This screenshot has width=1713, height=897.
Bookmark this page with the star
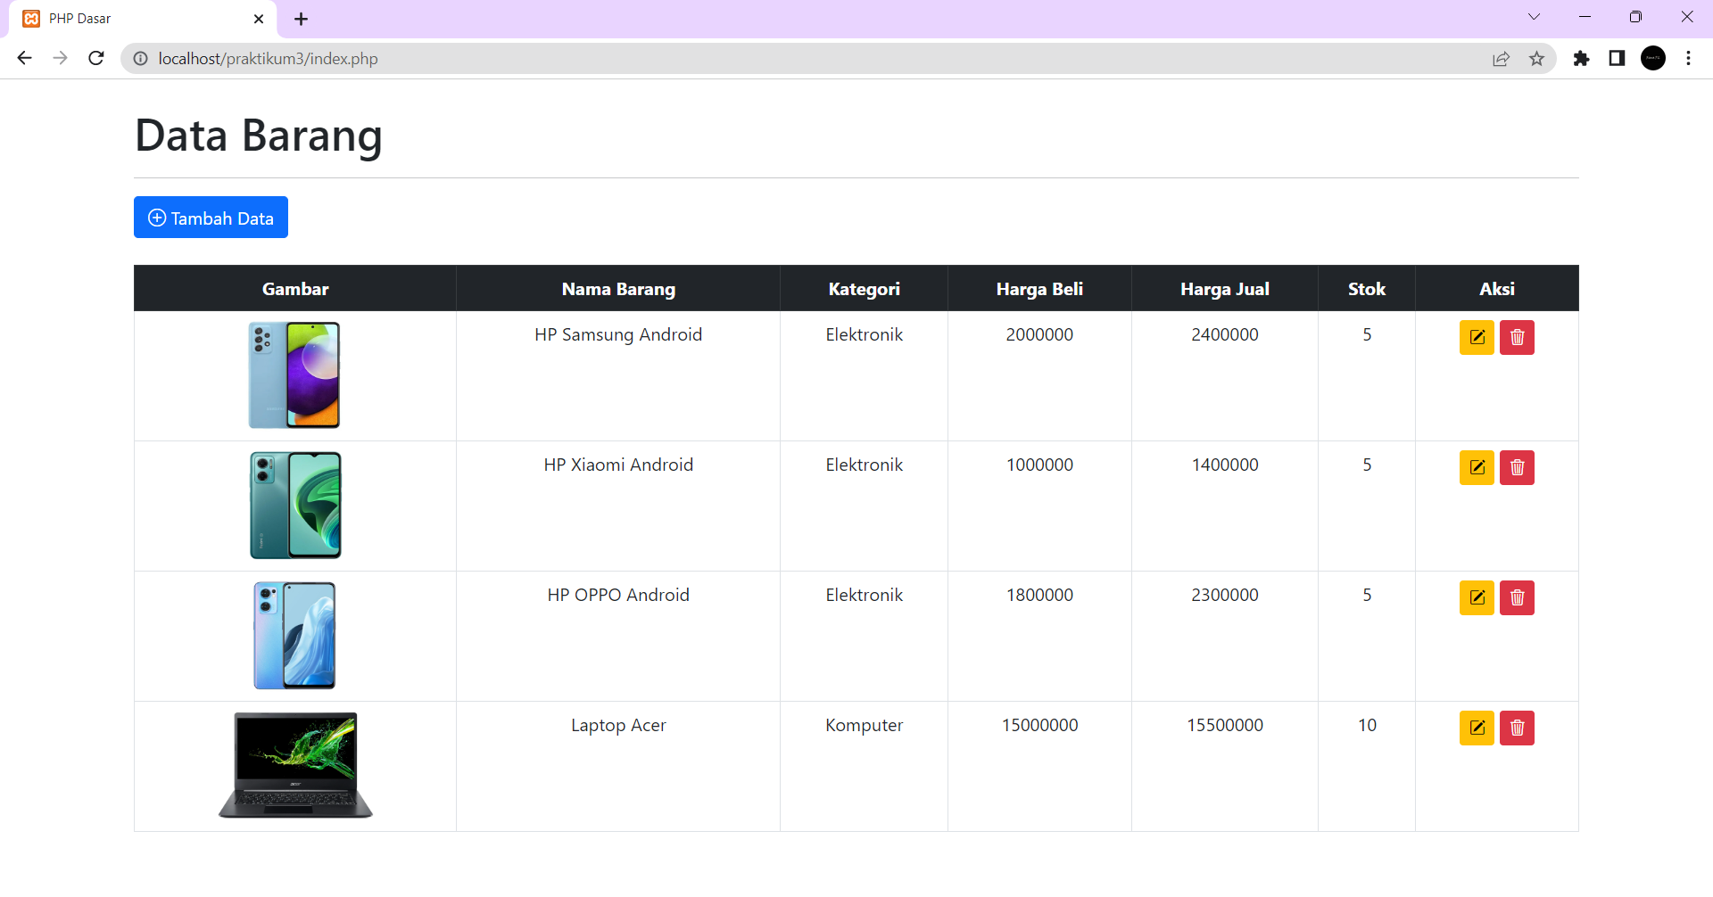click(1536, 58)
